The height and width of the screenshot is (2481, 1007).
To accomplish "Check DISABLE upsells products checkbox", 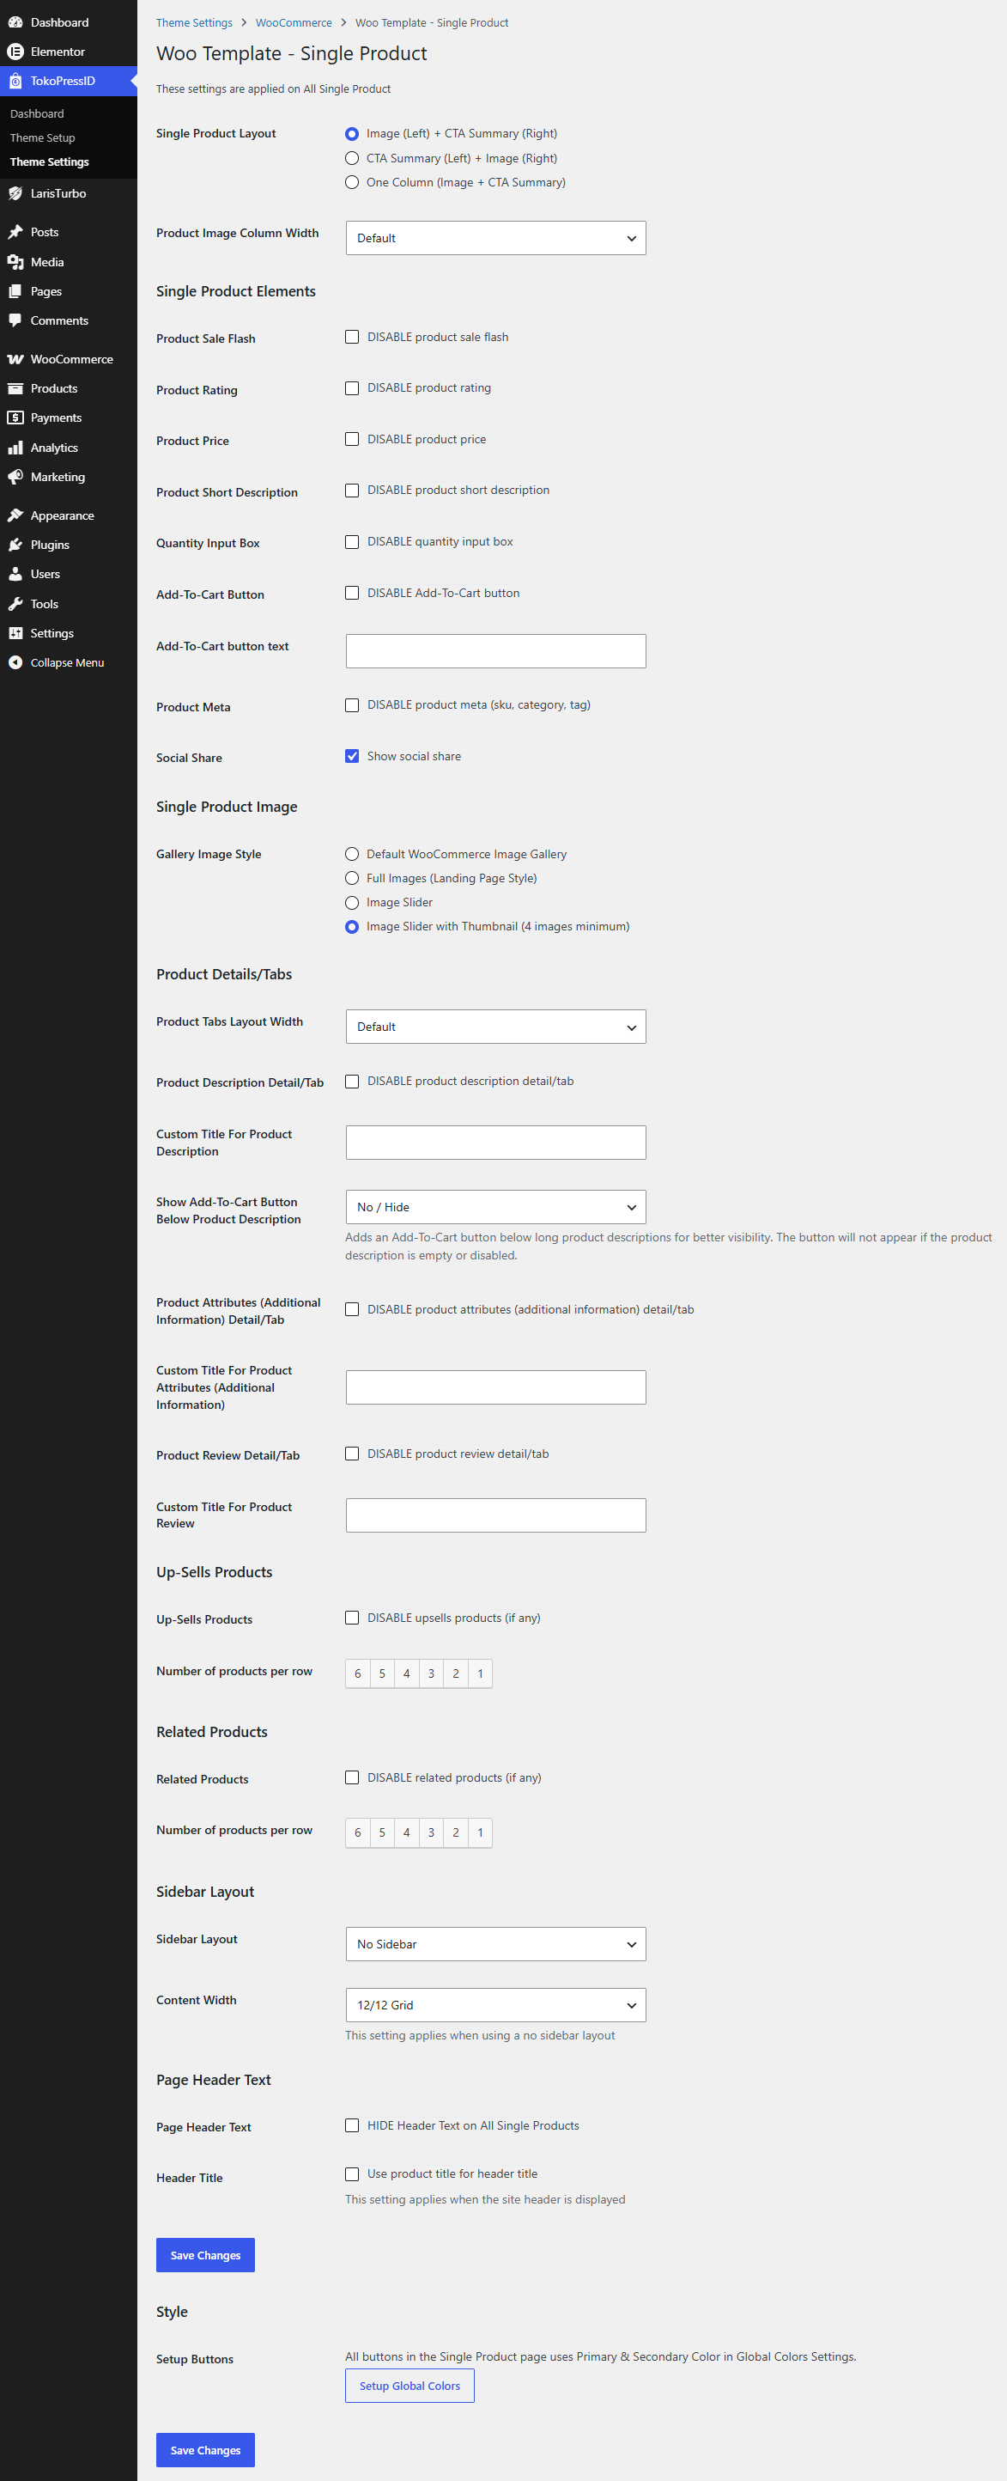I will coord(352,1618).
